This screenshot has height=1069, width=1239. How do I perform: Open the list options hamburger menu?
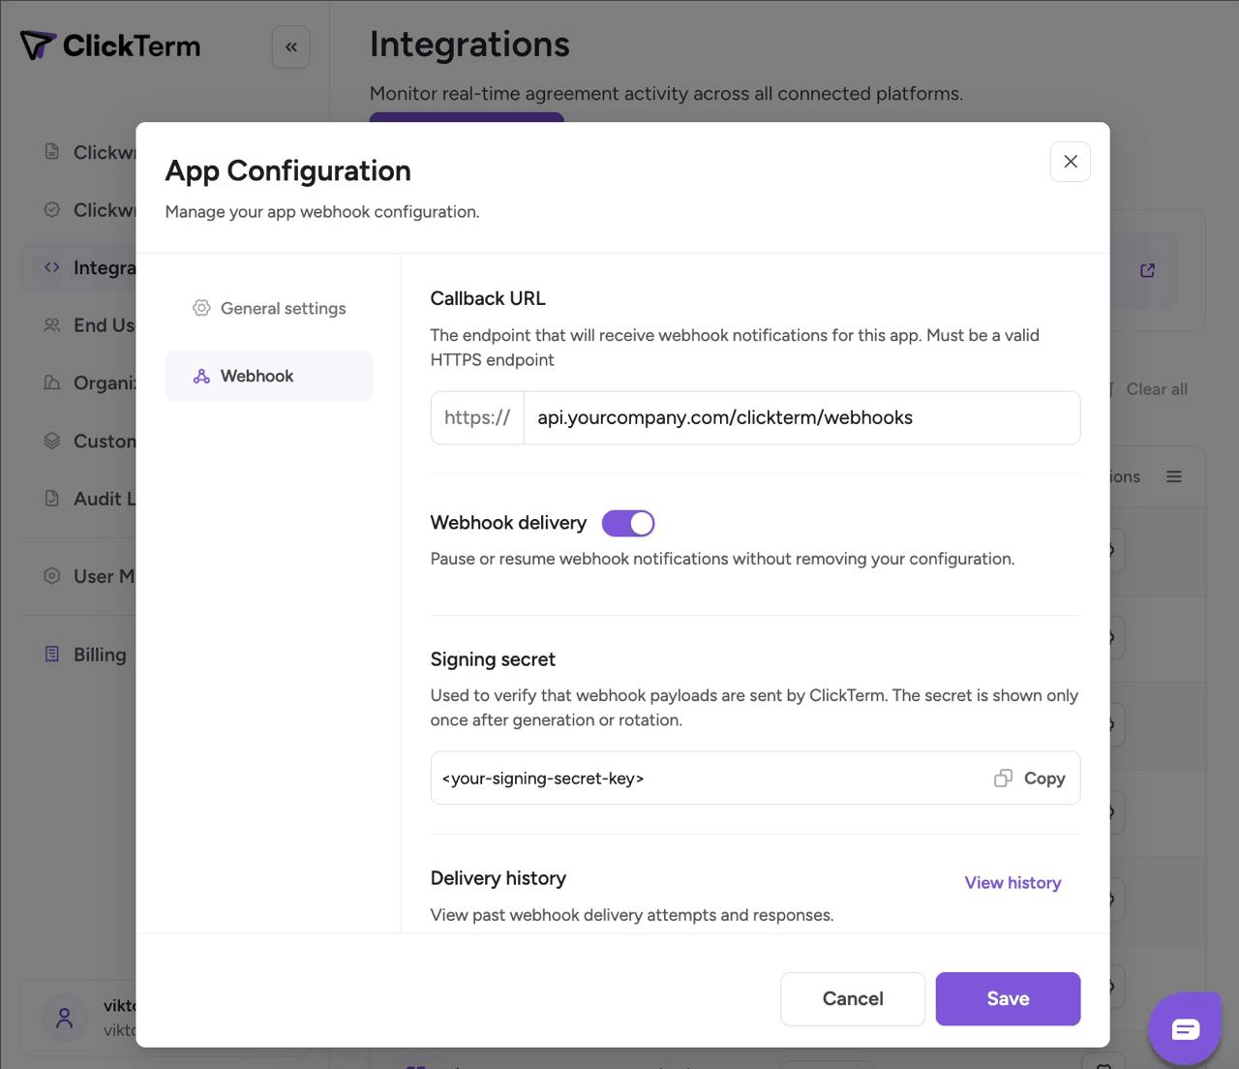click(1173, 476)
